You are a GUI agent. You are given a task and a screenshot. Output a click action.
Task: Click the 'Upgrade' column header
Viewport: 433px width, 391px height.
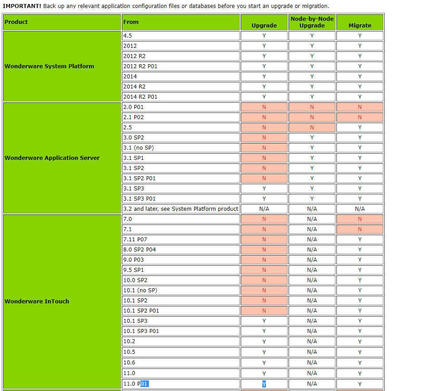point(264,22)
